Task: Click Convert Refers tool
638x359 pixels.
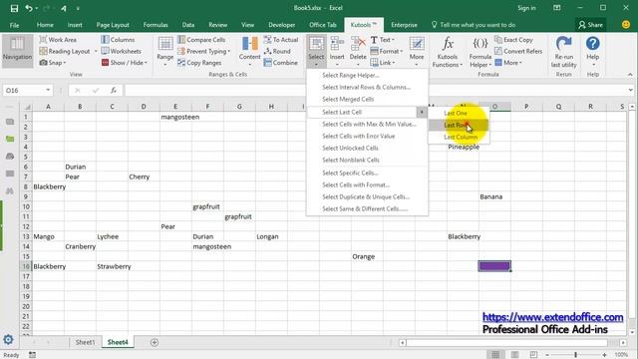Action: (518, 51)
